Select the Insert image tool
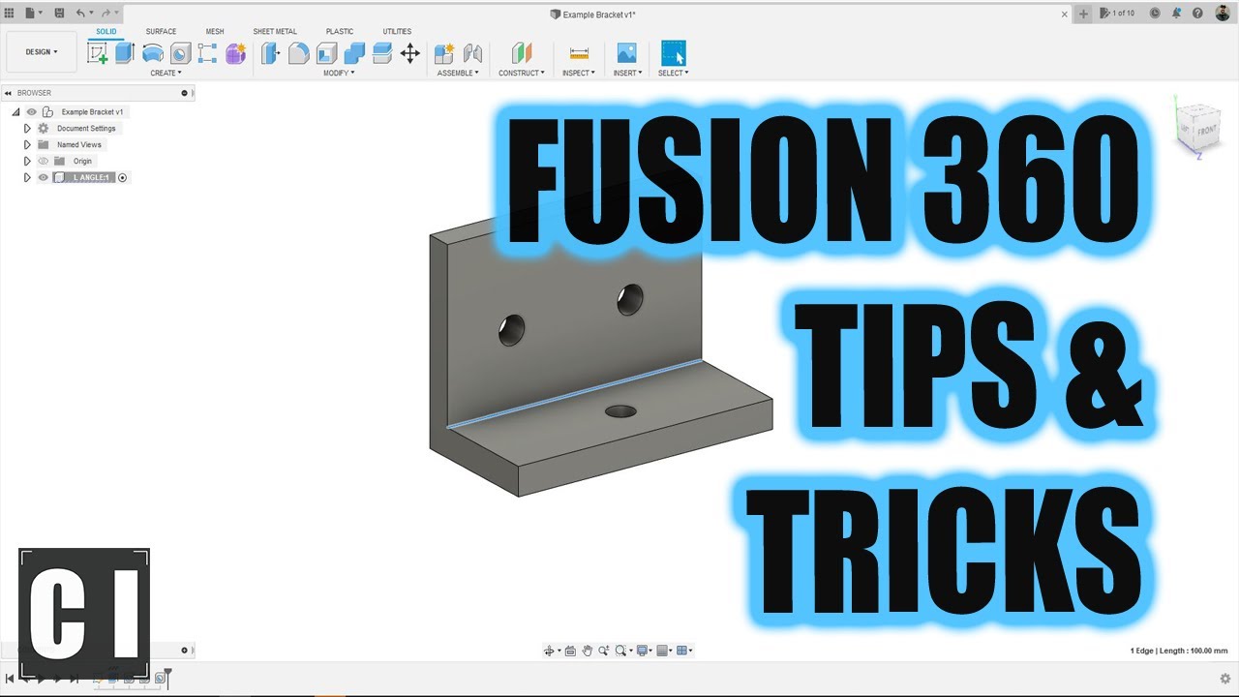 tap(627, 53)
